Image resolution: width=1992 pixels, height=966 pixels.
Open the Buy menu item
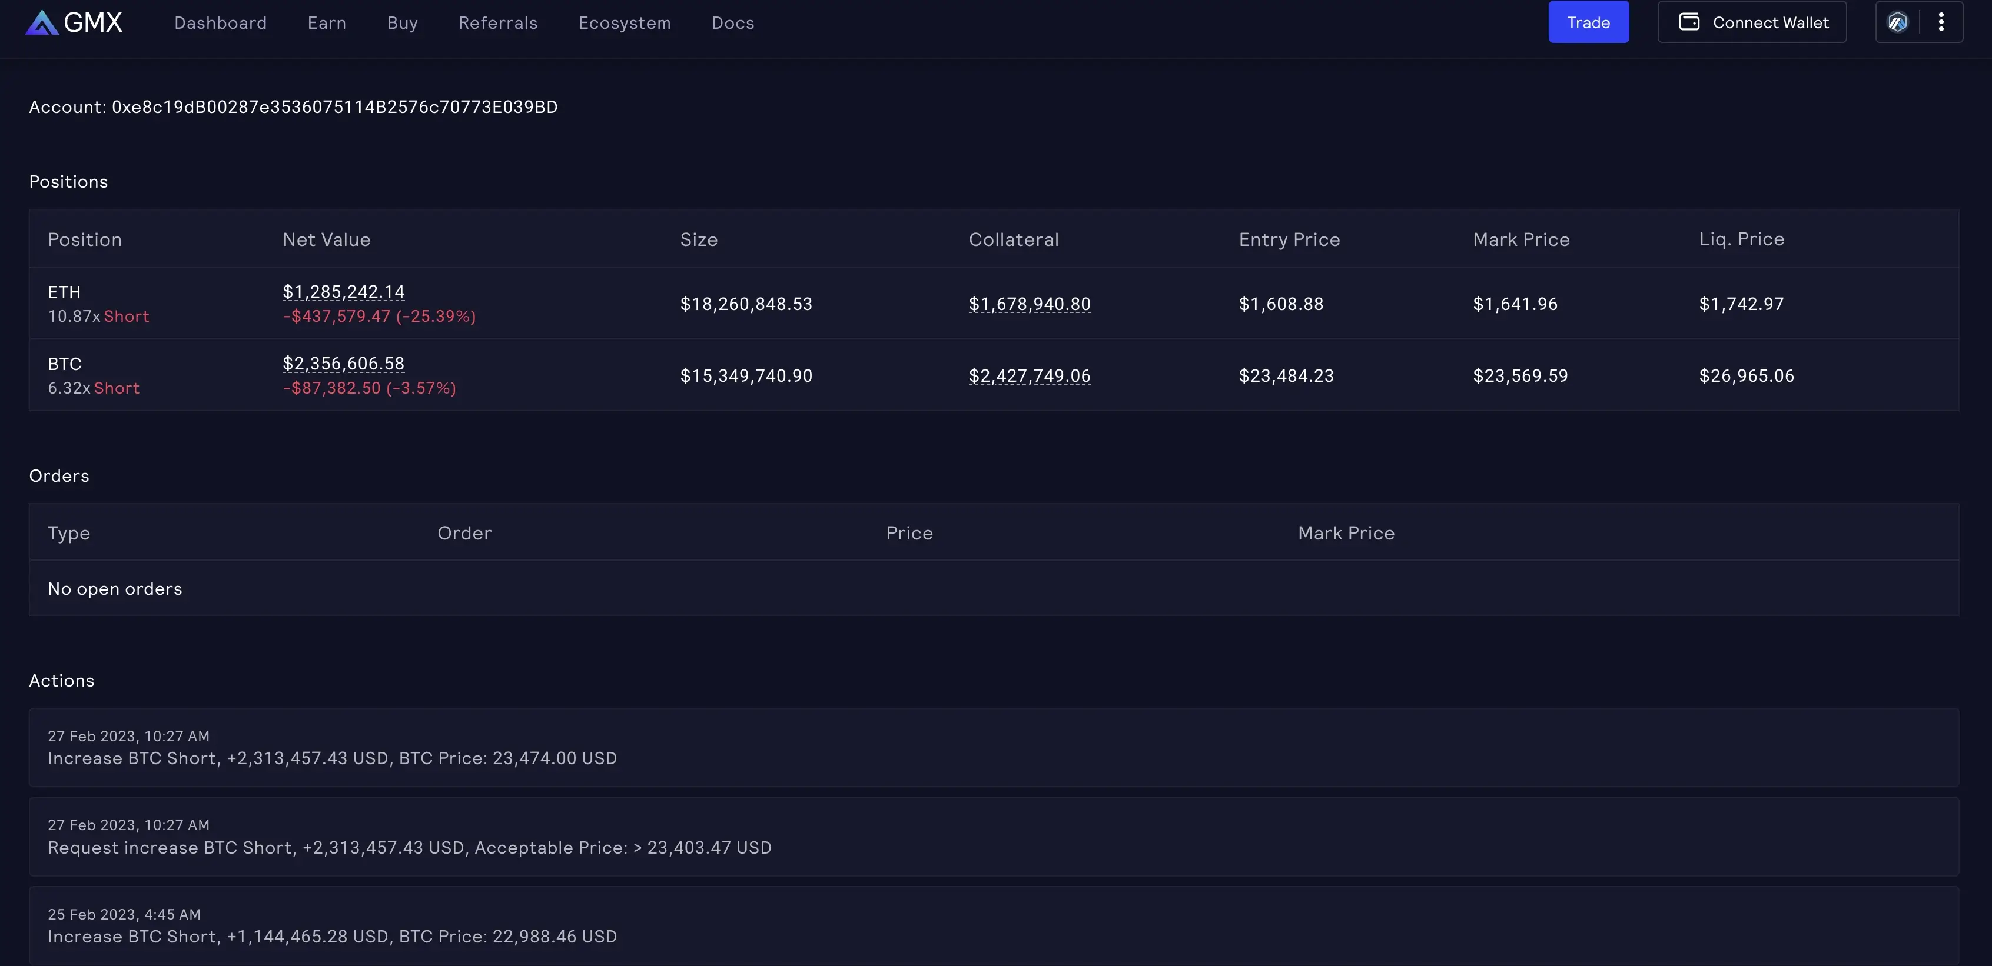coord(402,23)
